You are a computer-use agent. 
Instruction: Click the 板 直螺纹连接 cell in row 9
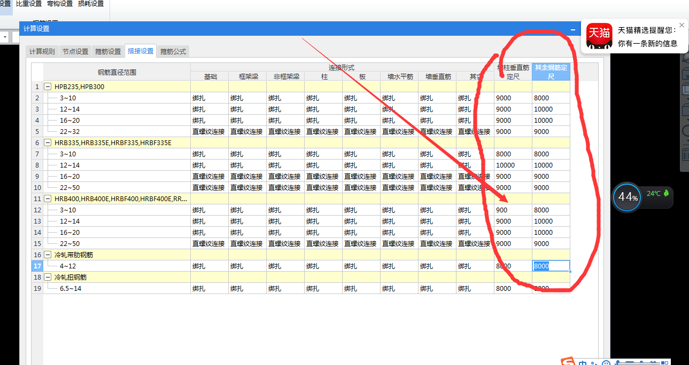point(362,177)
